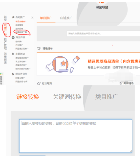This screenshot has width=140, height=156.
Task: Open 超级搜索 in the sidebar
Action: pyautogui.click(x=19, y=25)
